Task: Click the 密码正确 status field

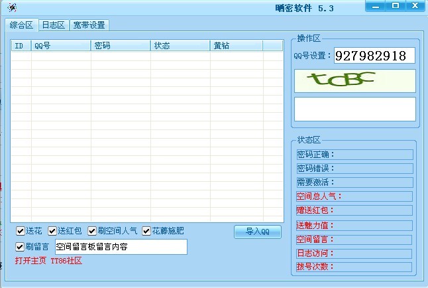Action: click(x=355, y=155)
